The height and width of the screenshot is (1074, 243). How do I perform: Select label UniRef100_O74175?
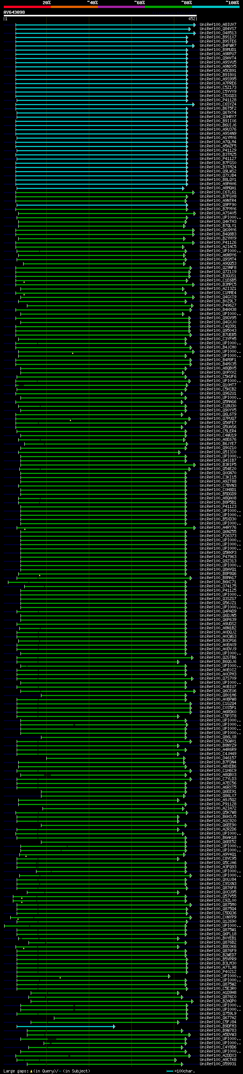tap(218, 586)
